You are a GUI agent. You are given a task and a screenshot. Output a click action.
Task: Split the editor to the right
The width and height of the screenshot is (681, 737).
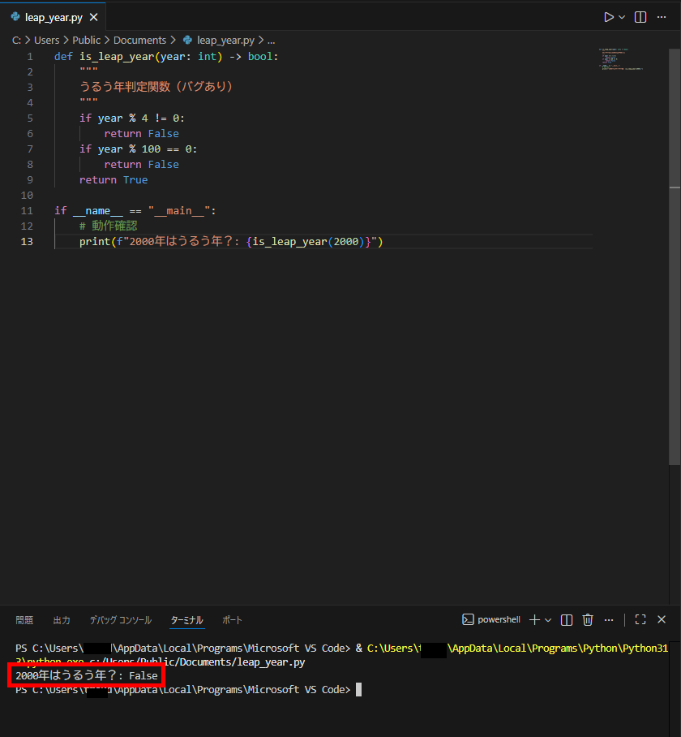pos(640,17)
